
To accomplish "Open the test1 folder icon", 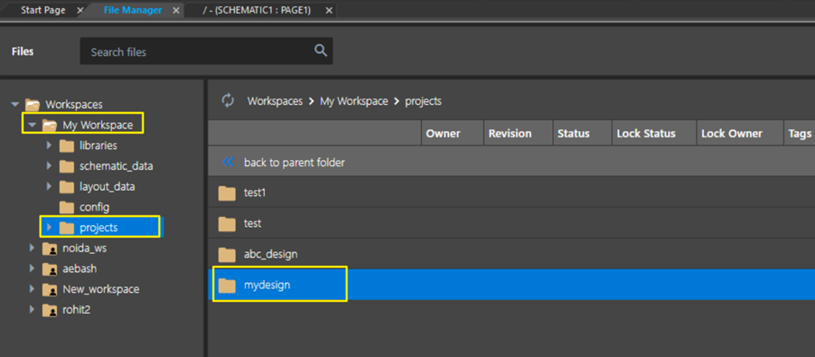I will coord(227,193).
